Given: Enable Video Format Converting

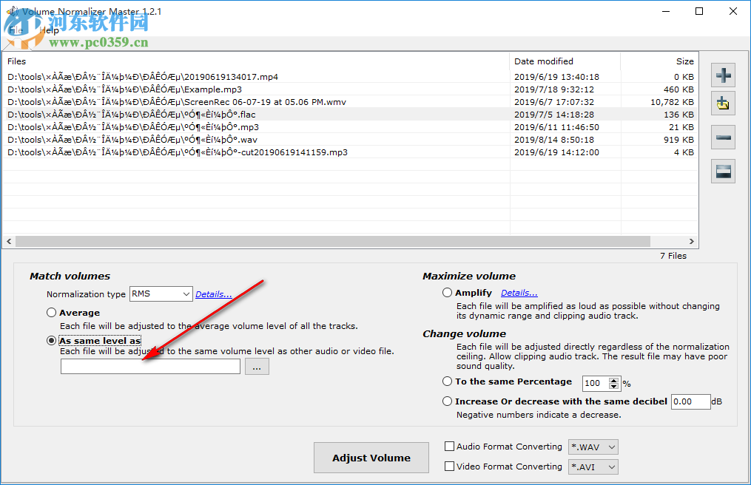Looking at the screenshot, I should 448,467.
